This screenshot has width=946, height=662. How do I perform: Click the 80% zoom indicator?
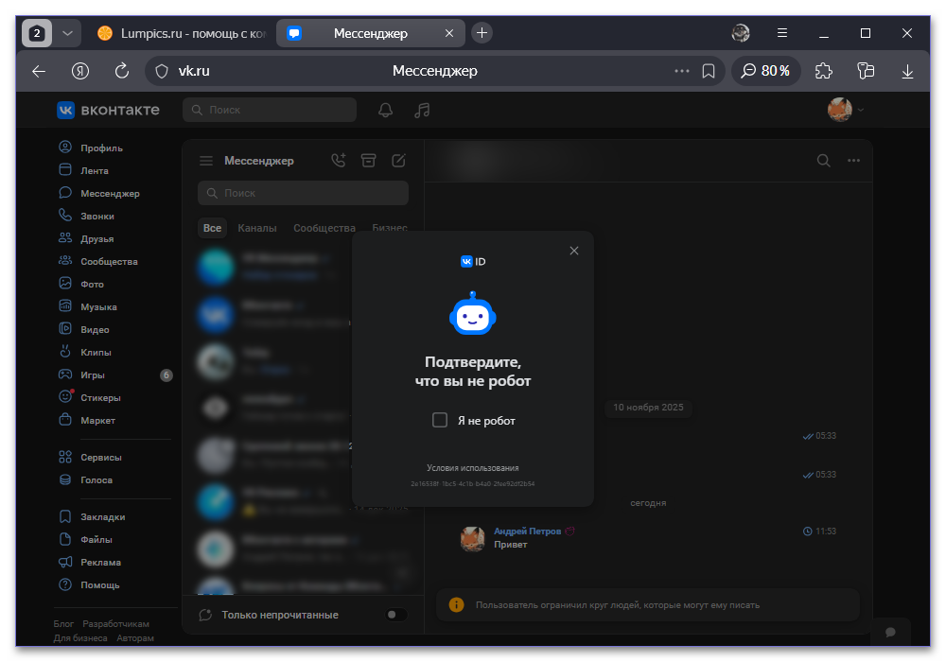(765, 71)
